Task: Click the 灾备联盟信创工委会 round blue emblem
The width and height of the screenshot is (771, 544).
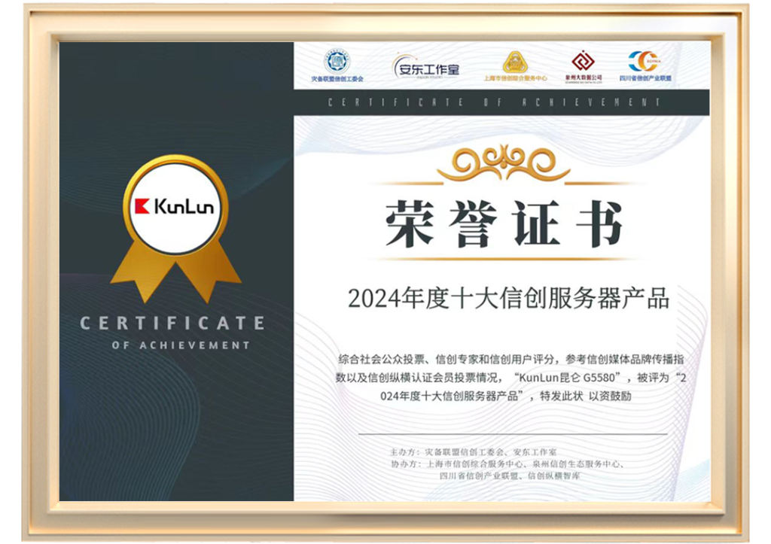Action: pyautogui.click(x=337, y=62)
